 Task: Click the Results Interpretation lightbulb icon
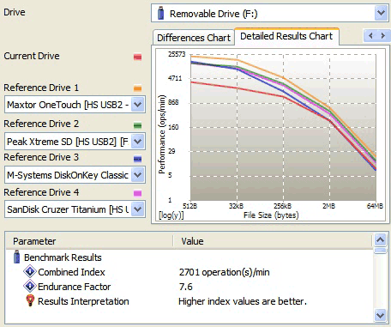tap(30, 300)
